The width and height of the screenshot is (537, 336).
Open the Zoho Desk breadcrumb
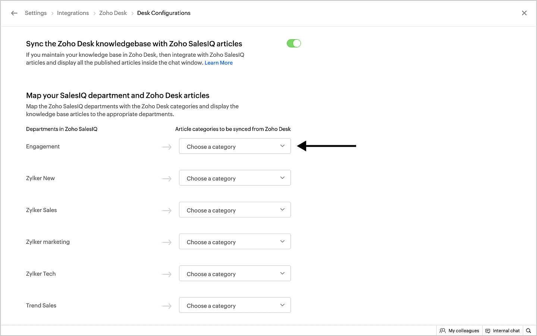[x=113, y=13]
